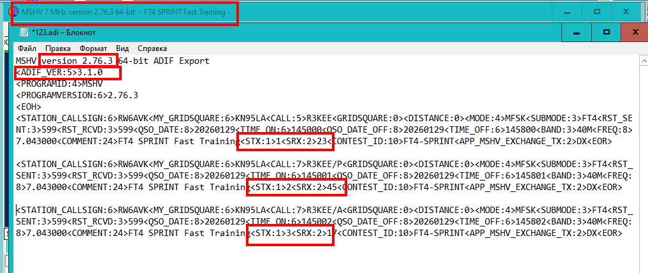Close the MSHV 7 MHz window

[629, 12]
